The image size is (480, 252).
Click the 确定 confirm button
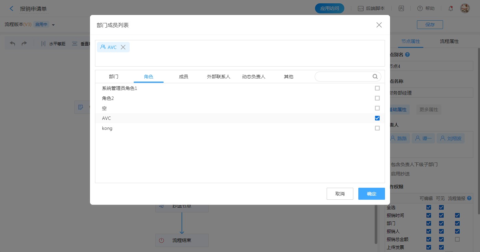(371, 194)
